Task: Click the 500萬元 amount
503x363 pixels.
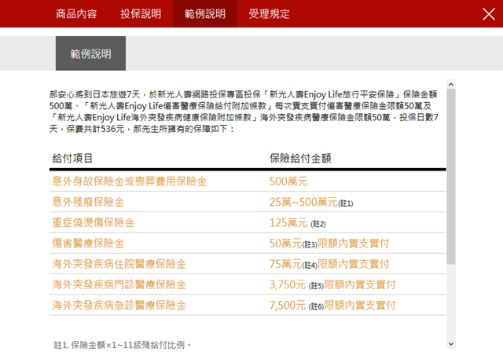Action: click(x=288, y=181)
